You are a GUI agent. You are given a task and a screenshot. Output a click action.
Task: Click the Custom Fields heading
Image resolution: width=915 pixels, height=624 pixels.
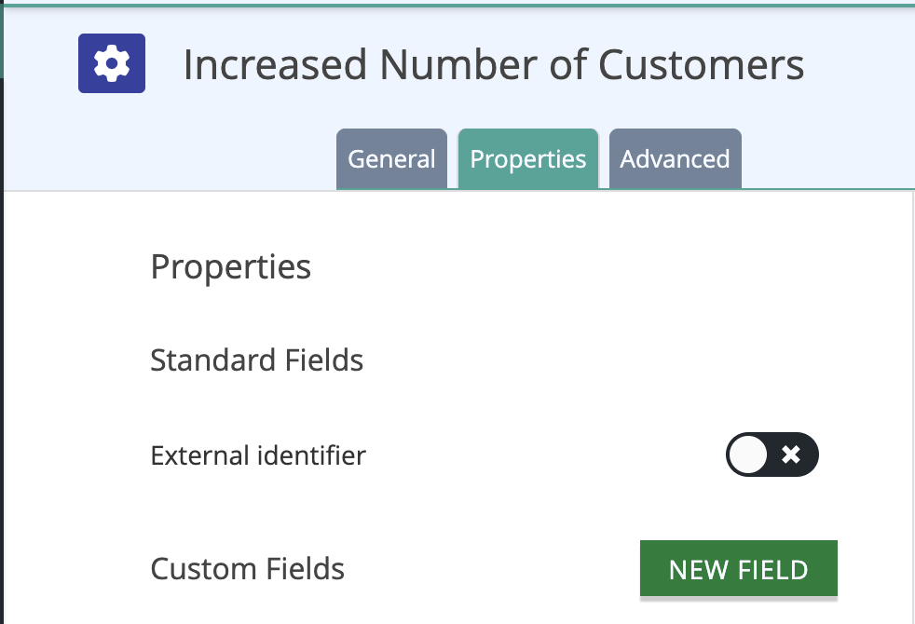click(248, 569)
